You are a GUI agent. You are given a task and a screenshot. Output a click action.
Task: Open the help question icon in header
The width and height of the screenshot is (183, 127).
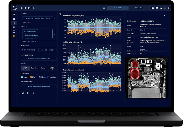[x=165, y=8]
